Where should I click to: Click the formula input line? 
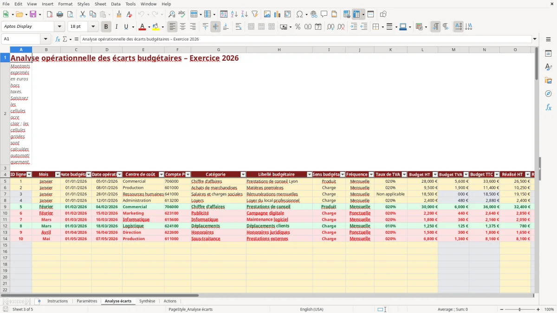tap(306, 39)
